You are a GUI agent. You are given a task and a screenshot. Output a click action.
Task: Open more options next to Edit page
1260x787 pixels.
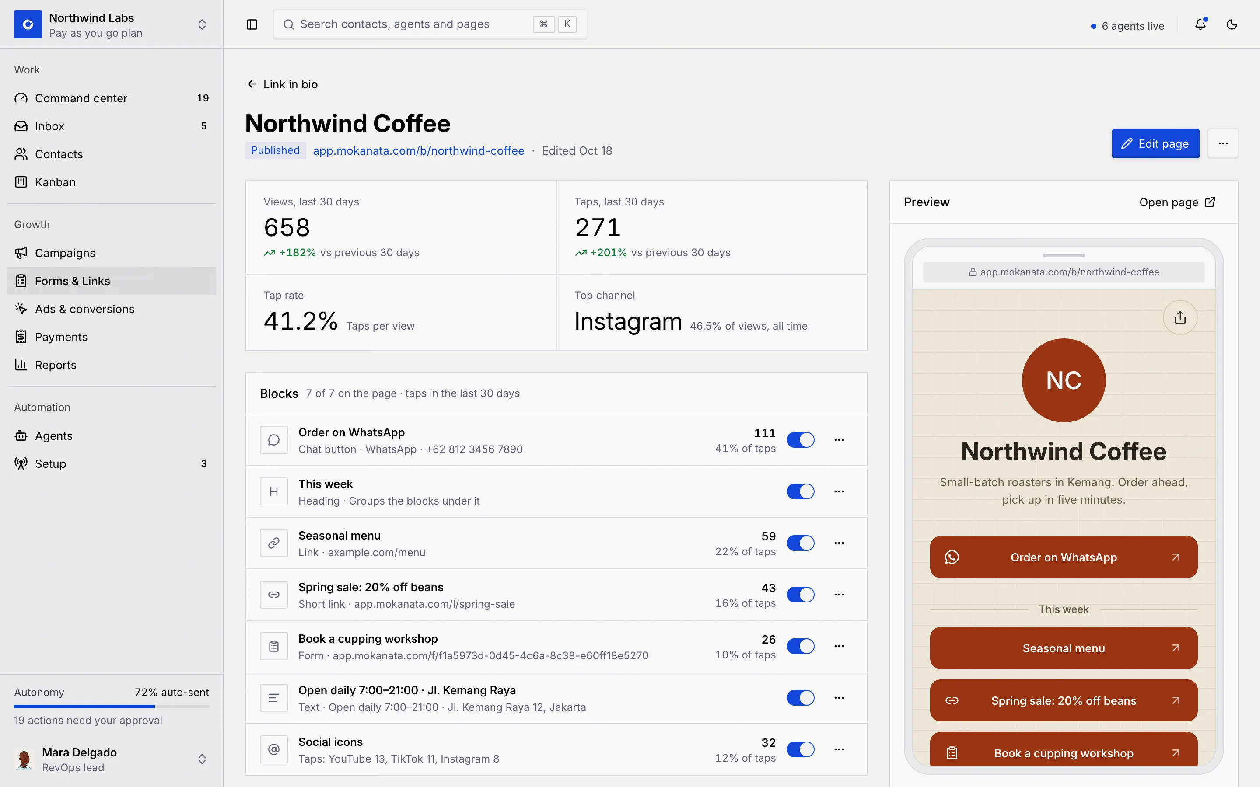point(1223,143)
